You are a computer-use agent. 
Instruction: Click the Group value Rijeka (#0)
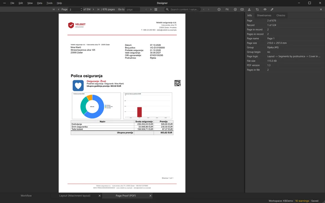(273, 48)
